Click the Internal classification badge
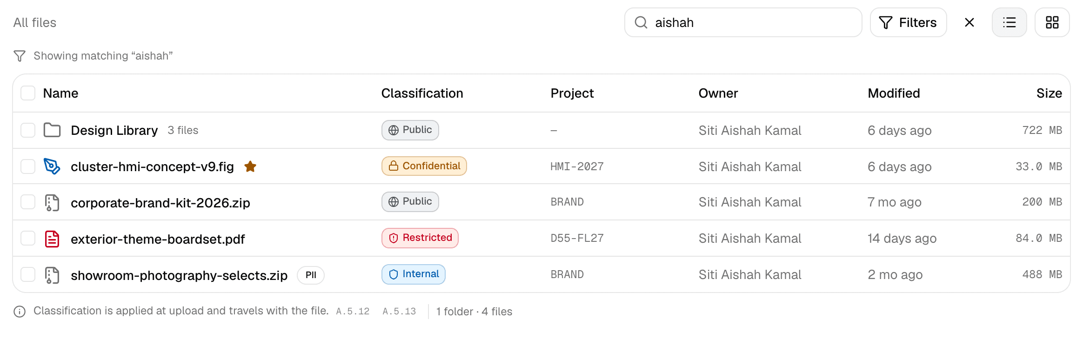Screen dimensions: 1083x346 coord(414,274)
